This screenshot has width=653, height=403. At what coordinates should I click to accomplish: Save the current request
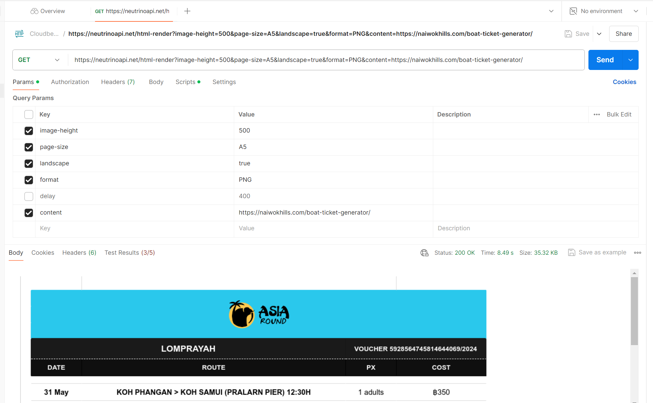pyautogui.click(x=577, y=34)
